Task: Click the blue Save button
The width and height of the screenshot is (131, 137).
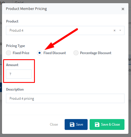Action: (76, 124)
